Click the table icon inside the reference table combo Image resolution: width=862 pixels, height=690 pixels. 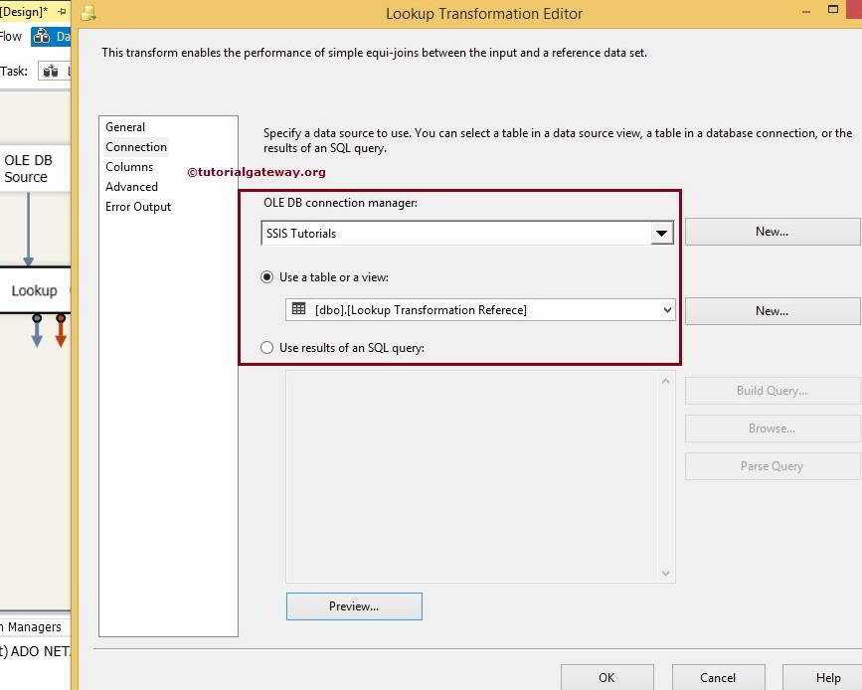[298, 309]
